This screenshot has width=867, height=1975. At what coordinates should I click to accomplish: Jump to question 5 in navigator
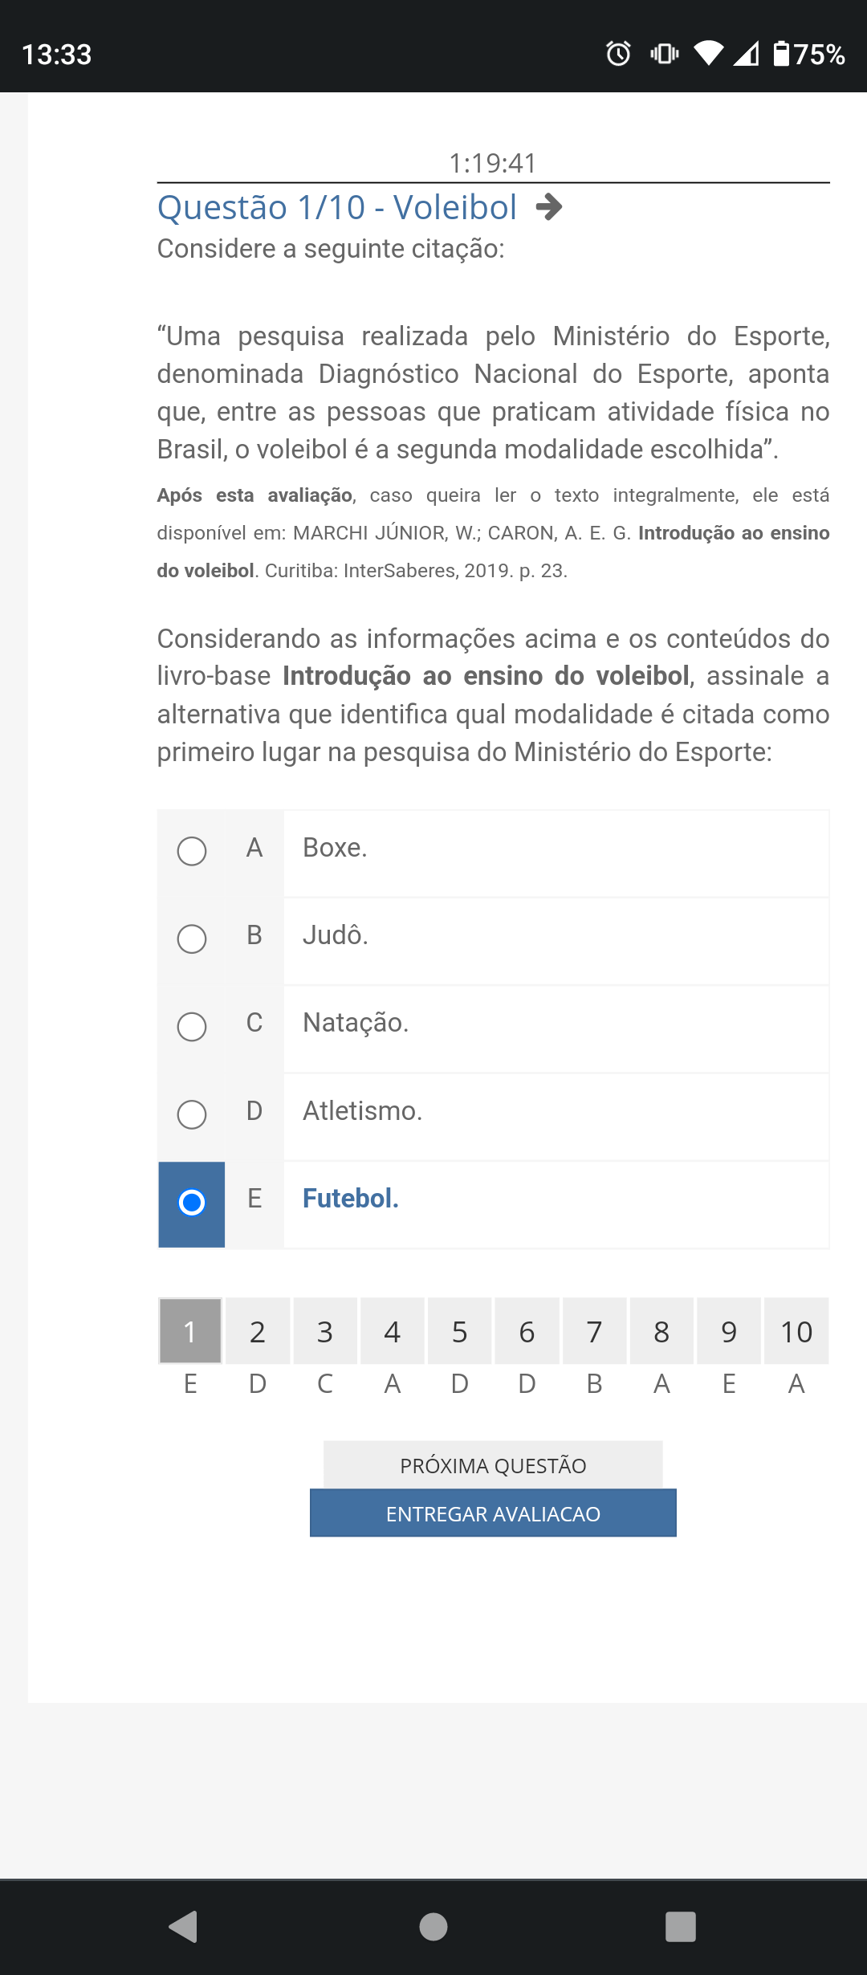click(x=460, y=1331)
